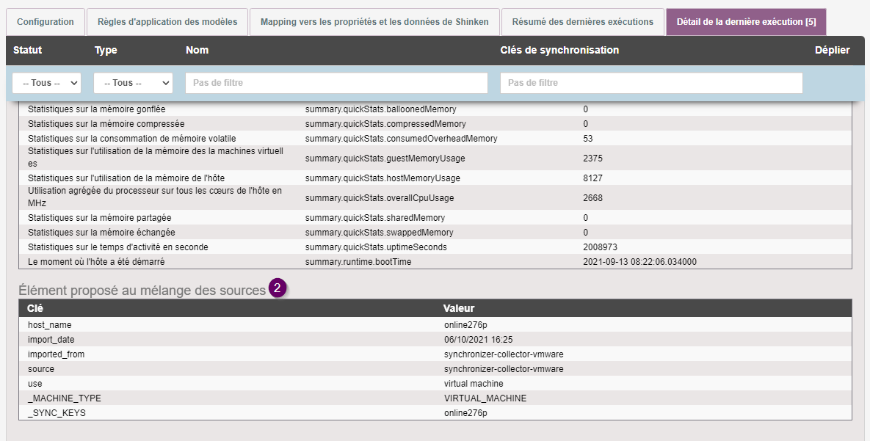Click the purple number 2 badge

click(277, 288)
